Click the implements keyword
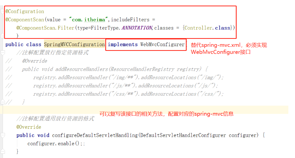The image size is (295, 158). 123,44
